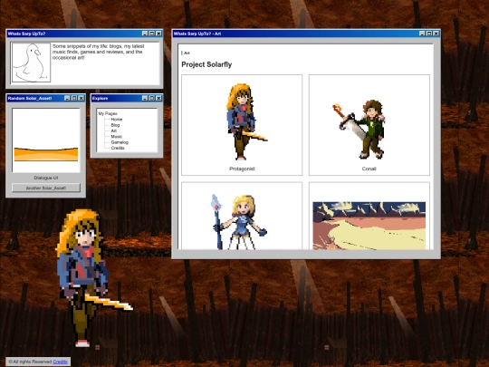Minimize the Whats Sarp UpTo? intro window
Screen dimensions: 489x367
point(145,34)
